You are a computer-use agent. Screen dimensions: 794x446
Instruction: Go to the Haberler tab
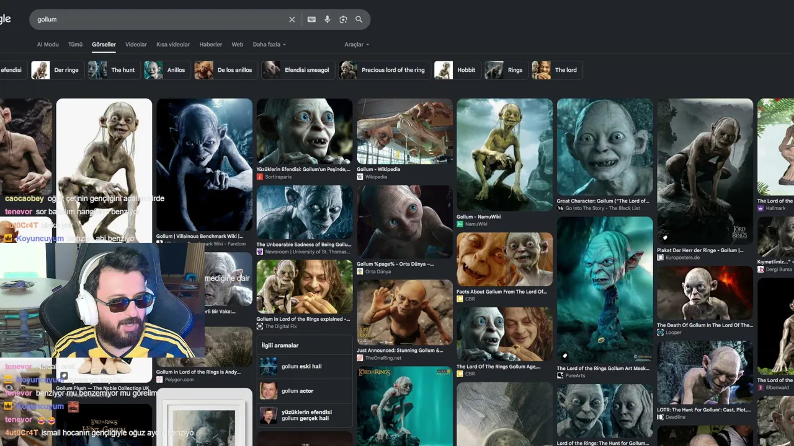point(211,45)
